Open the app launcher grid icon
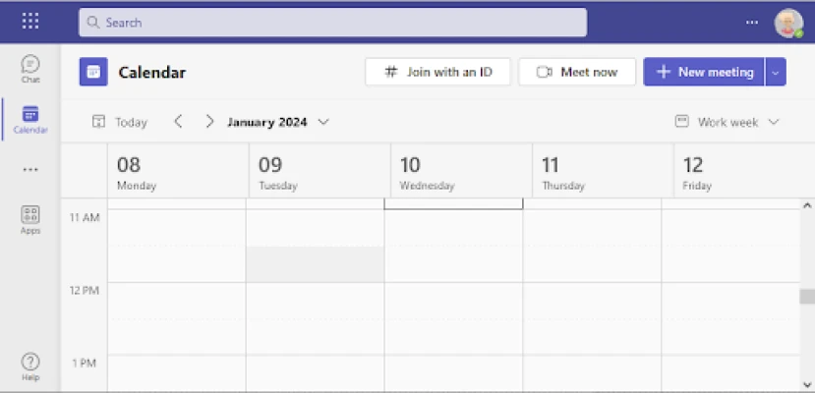The image size is (815, 393). (x=30, y=21)
